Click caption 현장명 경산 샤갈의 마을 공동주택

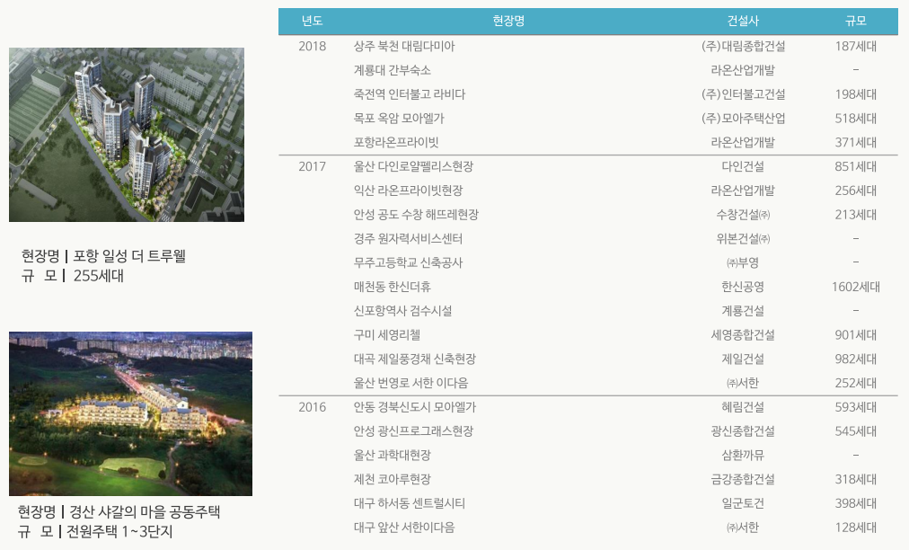click(119, 511)
